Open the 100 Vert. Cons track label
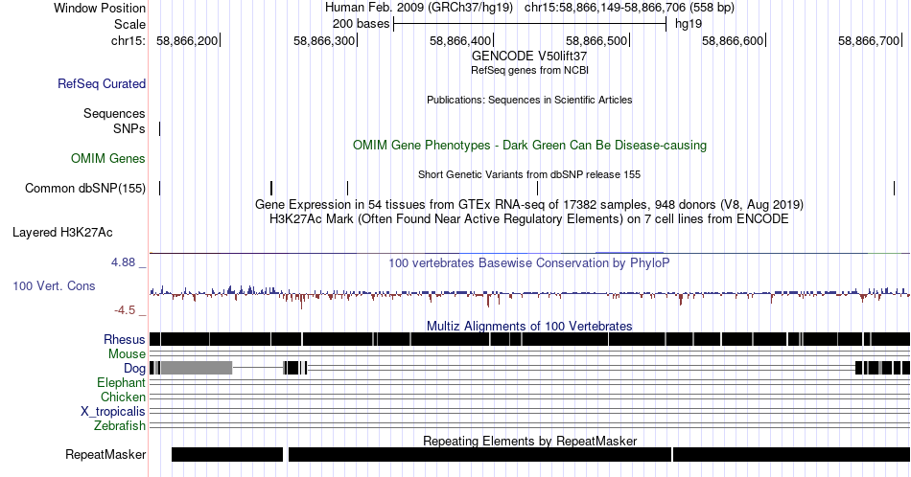911x477 pixels. (x=54, y=285)
